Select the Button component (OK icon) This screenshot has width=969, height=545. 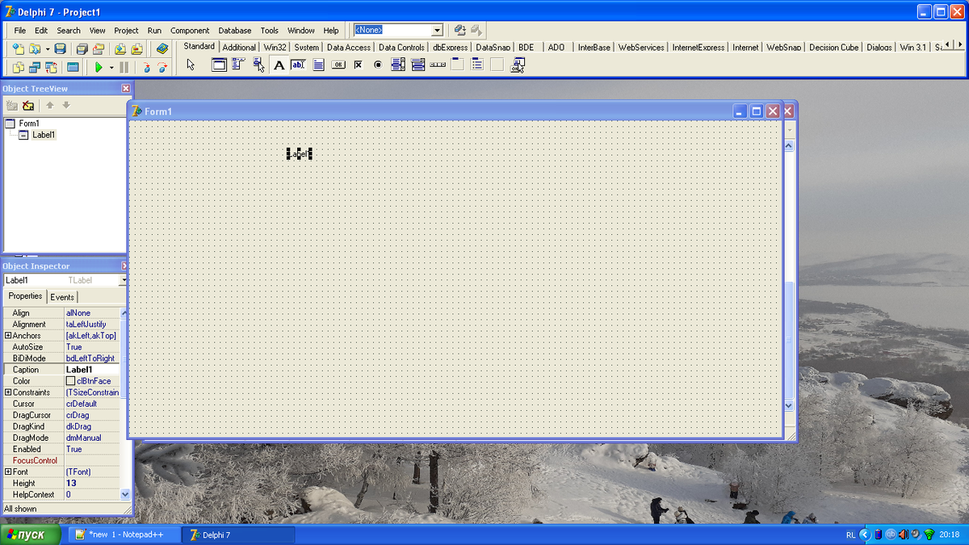[x=338, y=65]
